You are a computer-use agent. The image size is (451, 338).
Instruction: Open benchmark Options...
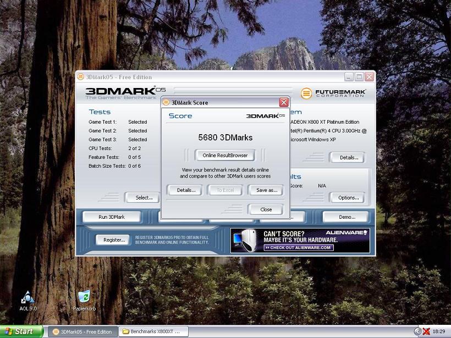tap(347, 198)
